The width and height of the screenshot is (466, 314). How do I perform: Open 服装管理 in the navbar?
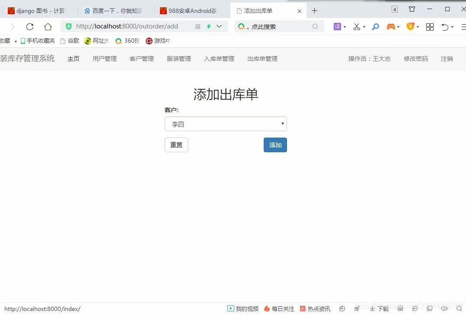click(x=179, y=59)
